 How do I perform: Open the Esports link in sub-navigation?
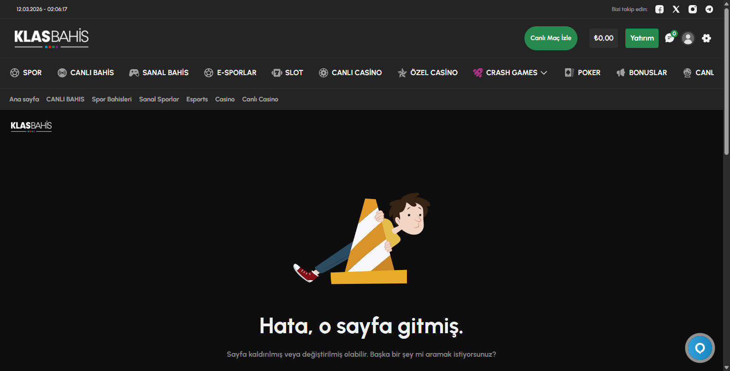click(197, 99)
